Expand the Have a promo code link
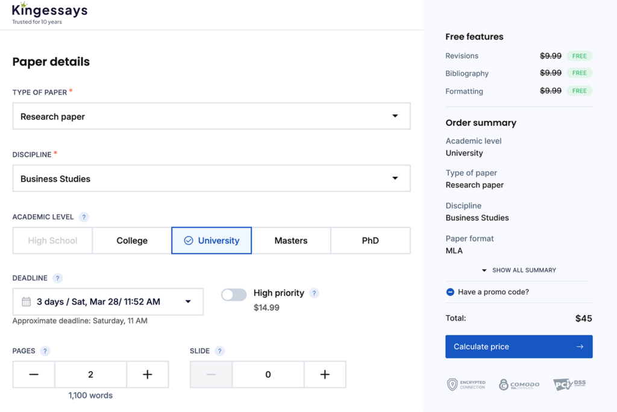Screen dimensions: 617x412 pos(493,292)
